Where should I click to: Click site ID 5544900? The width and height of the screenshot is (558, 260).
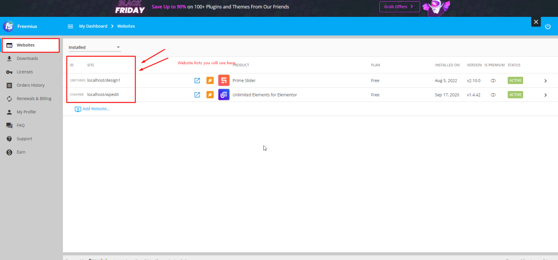77,95
